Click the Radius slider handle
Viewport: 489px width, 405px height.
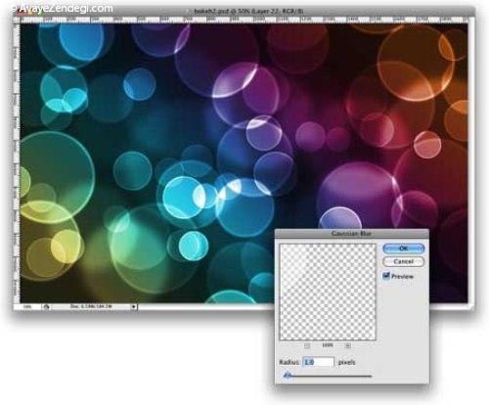(x=288, y=376)
